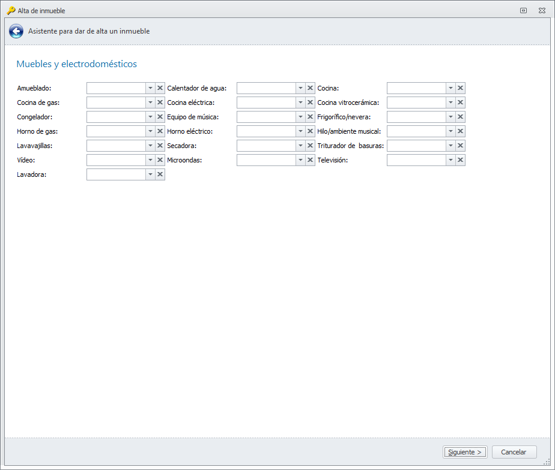Expand the Lavadora dropdown arrow
Screen dimensions: 555x470
[x=150, y=174]
